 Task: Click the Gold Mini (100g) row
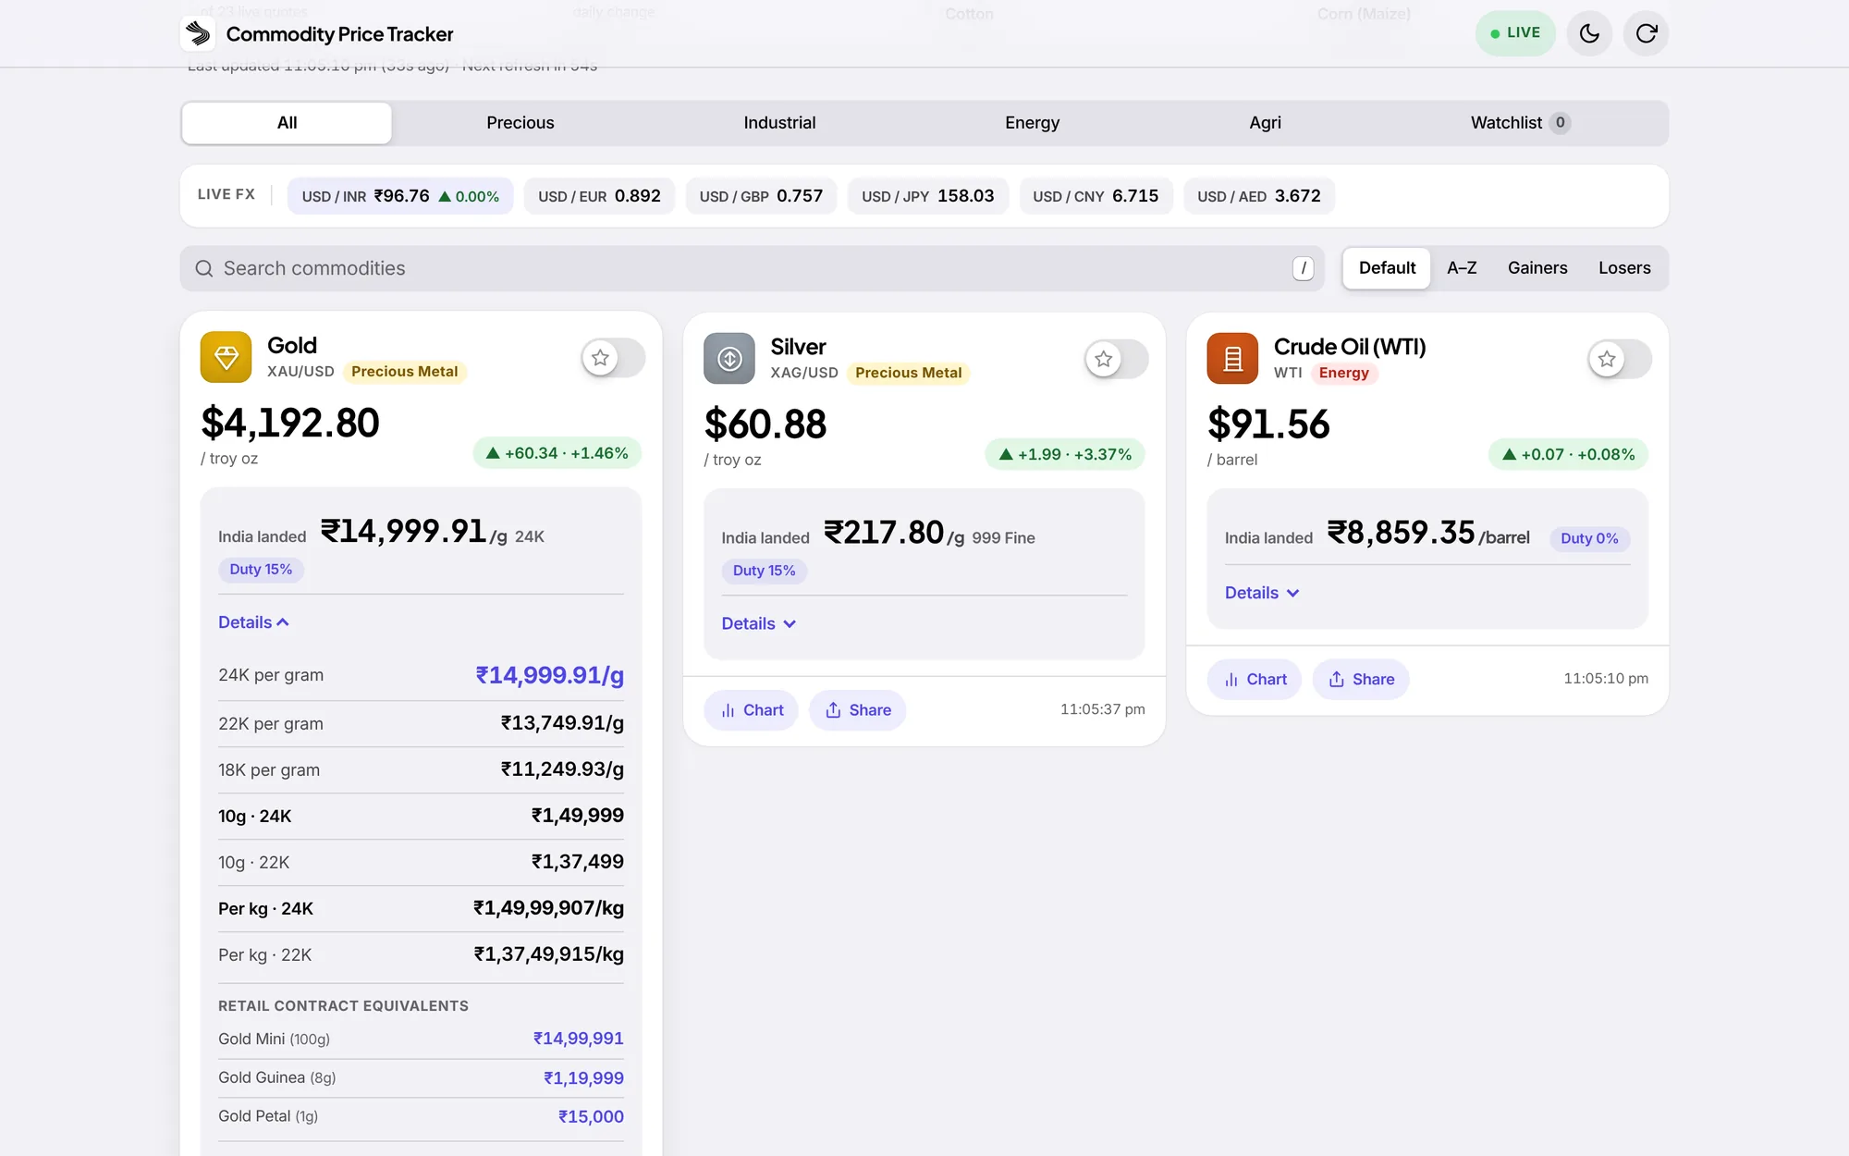coord(421,1039)
